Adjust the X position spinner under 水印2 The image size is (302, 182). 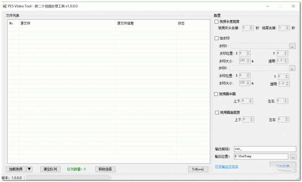pos(245,76)
